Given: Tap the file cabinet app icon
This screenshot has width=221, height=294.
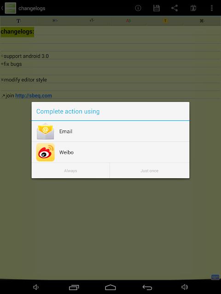Looking at the screenshot, I should (x=10, y=8).
